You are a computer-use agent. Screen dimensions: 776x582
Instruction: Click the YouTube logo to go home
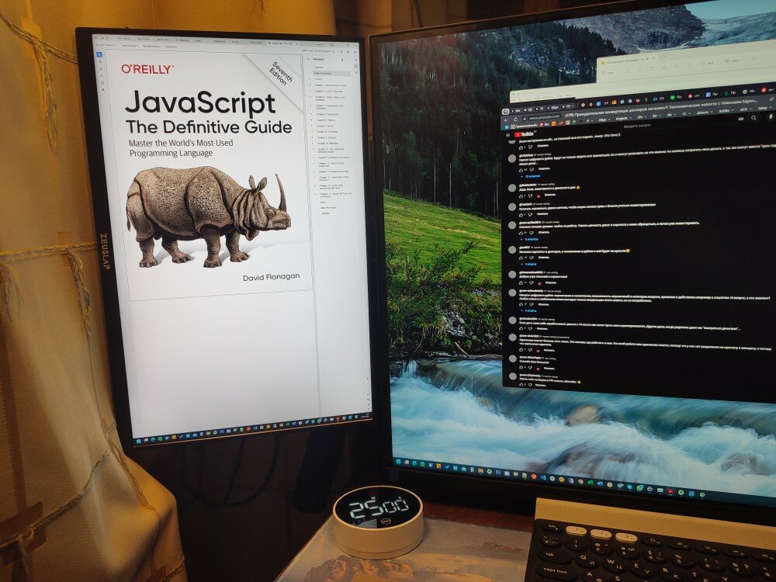524,133
